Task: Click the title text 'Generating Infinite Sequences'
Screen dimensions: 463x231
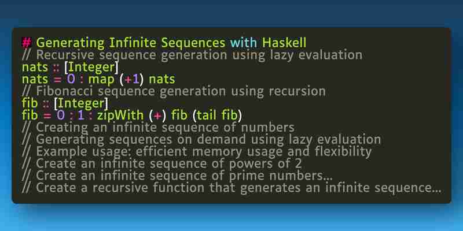Action: point(131,43)
